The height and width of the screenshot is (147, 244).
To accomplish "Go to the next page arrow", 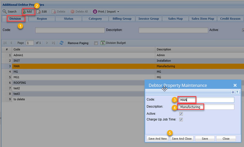I will click(x=47, y=43).
